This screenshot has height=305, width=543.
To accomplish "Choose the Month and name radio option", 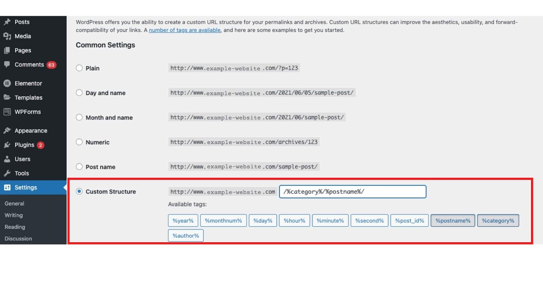I will [x=79, y=117].
